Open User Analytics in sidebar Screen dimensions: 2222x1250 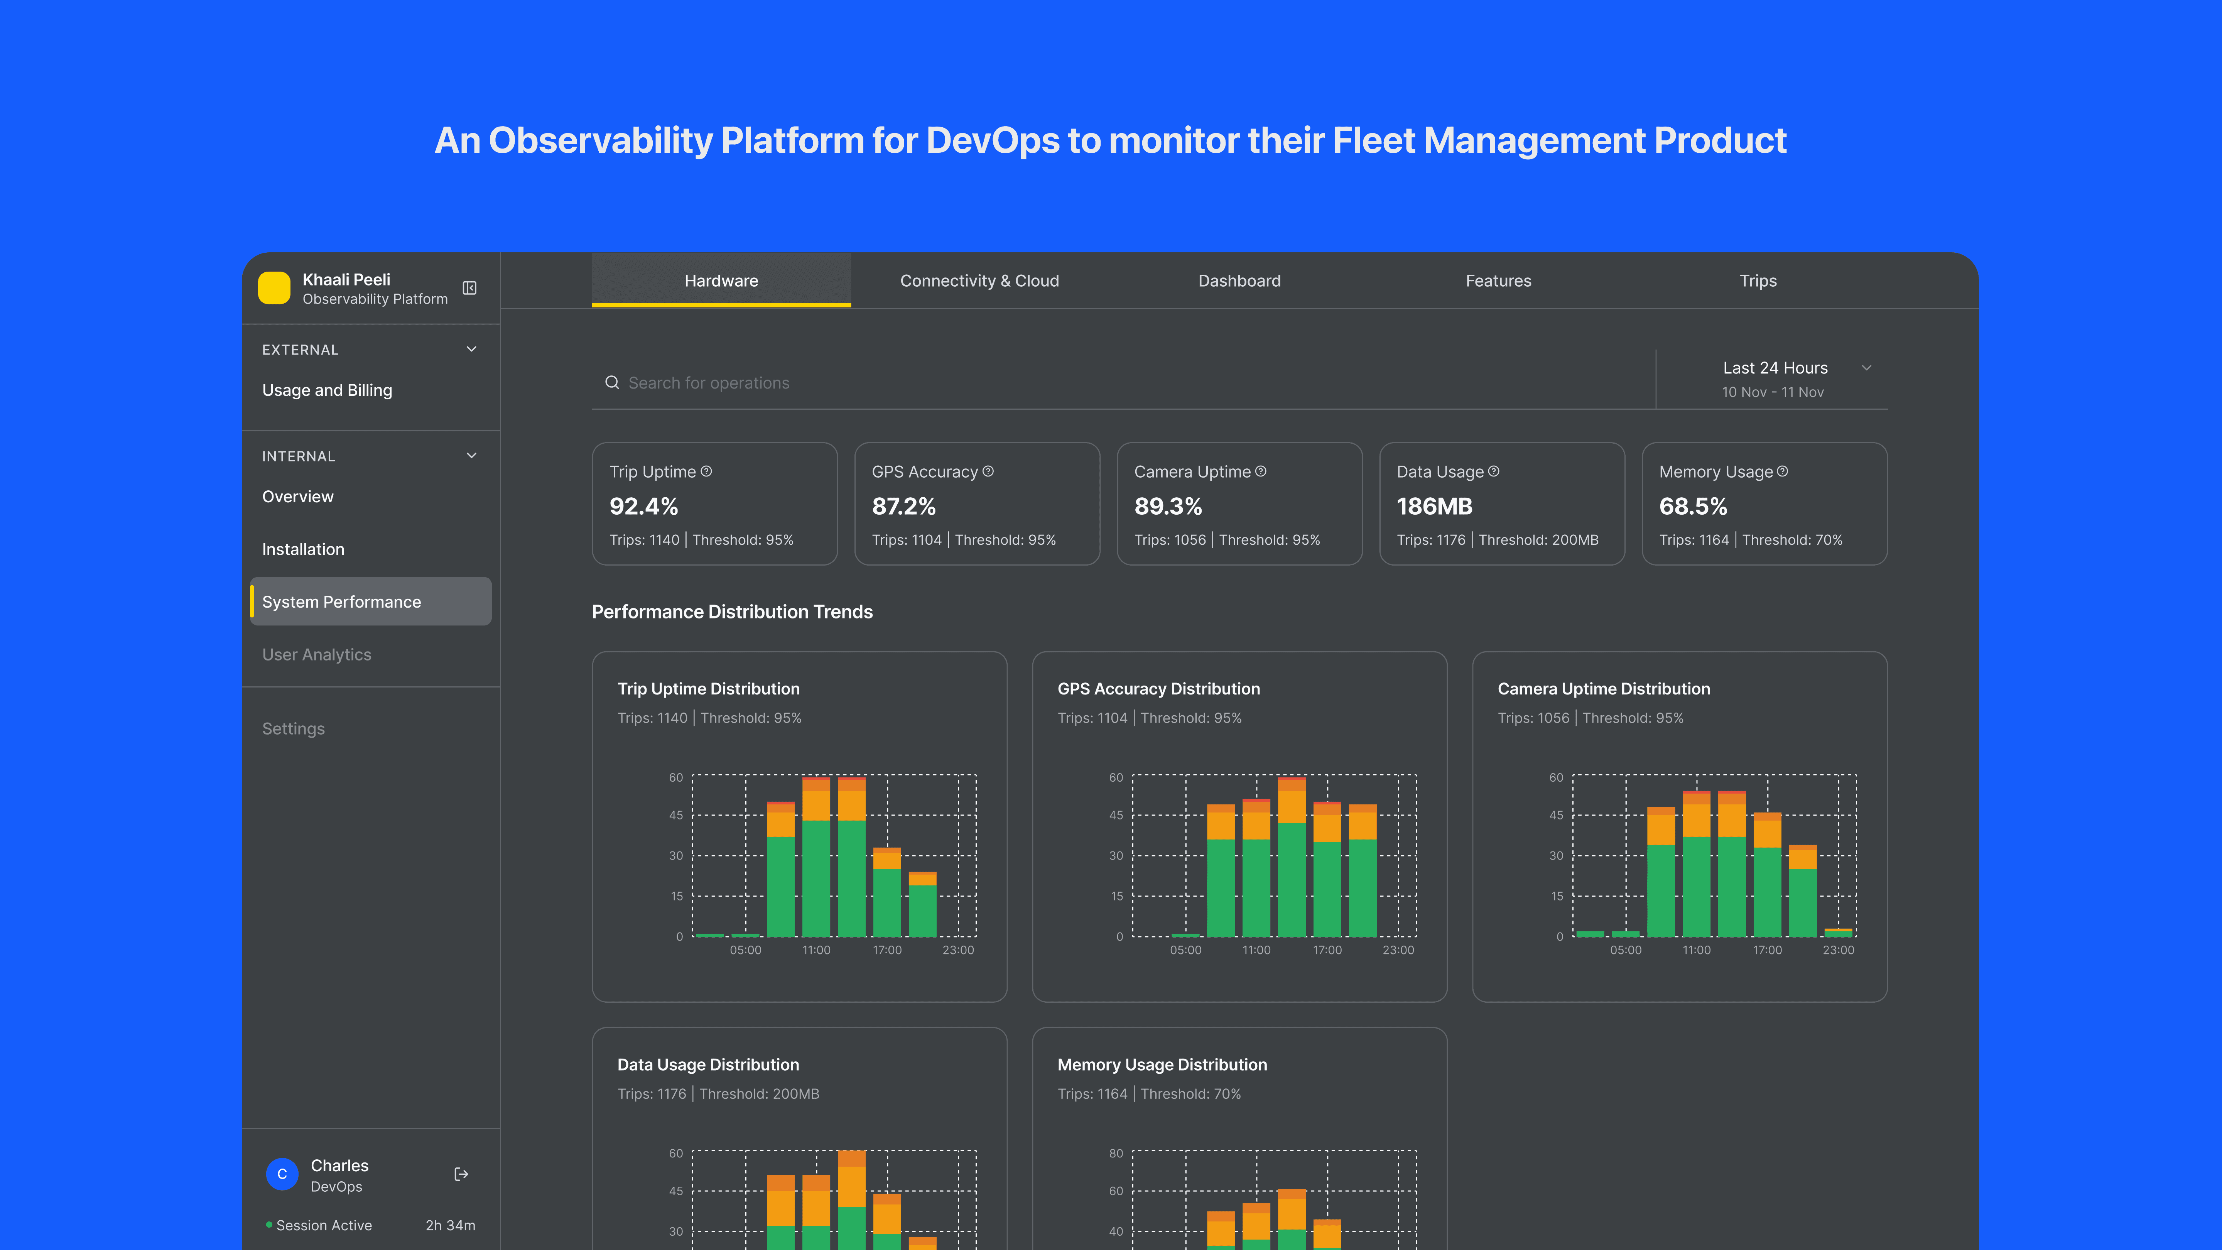pos(317,655)
